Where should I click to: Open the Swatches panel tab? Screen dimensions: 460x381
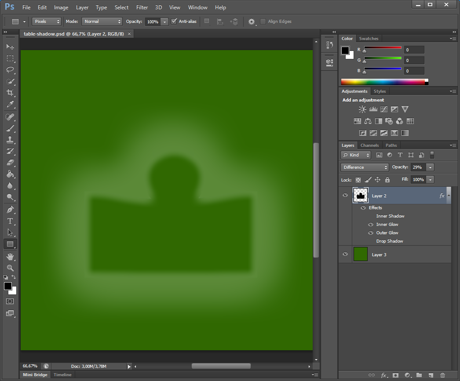[x=369, y=39]
